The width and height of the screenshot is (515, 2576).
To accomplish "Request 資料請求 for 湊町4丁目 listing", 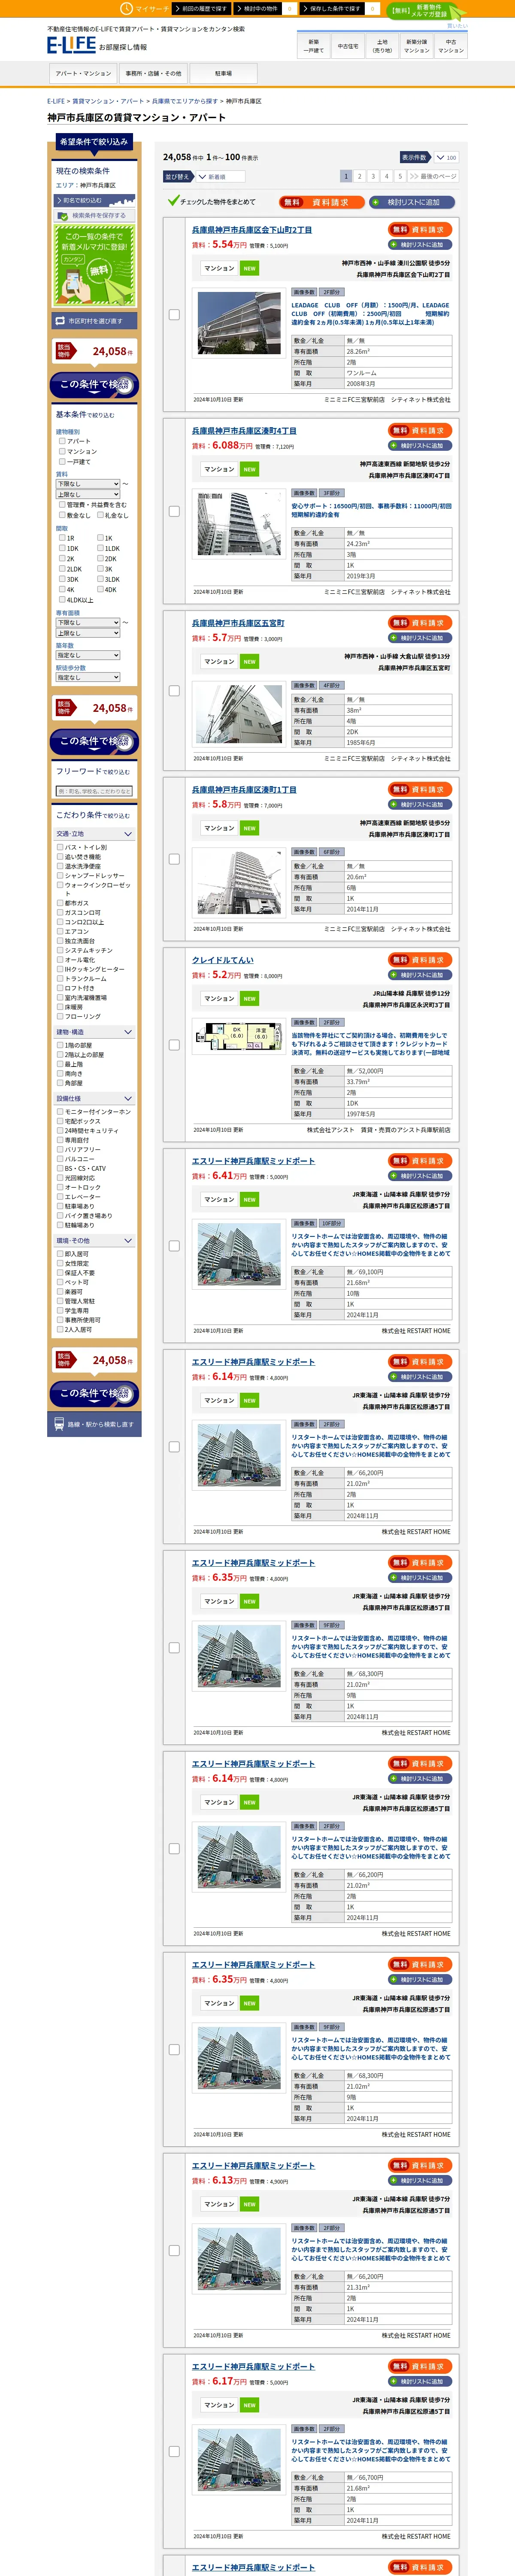I will click(x=420, y=430).
